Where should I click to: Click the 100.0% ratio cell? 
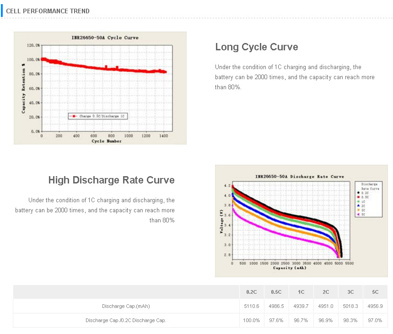[x=251, y=320]
